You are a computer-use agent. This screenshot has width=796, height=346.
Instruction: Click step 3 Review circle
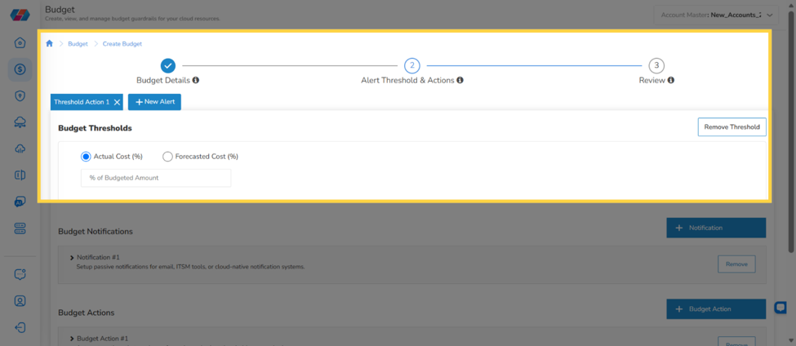click(656, 65)
